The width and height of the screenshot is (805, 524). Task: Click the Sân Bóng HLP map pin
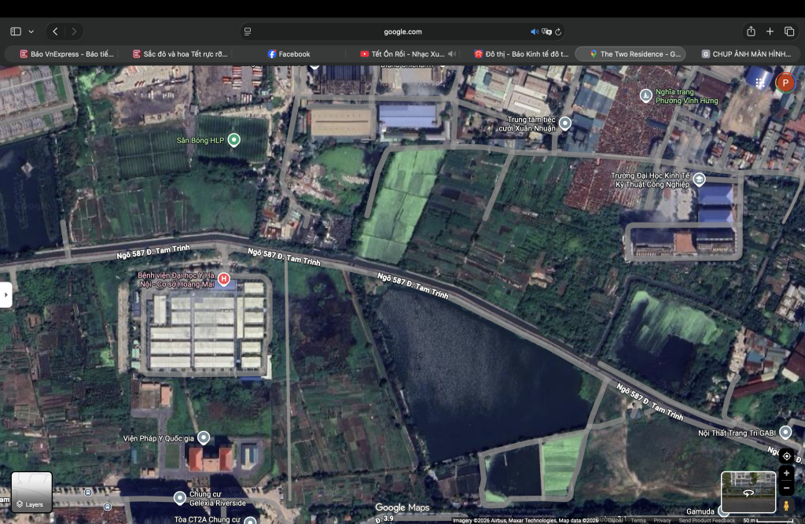[x=233, y=140]
